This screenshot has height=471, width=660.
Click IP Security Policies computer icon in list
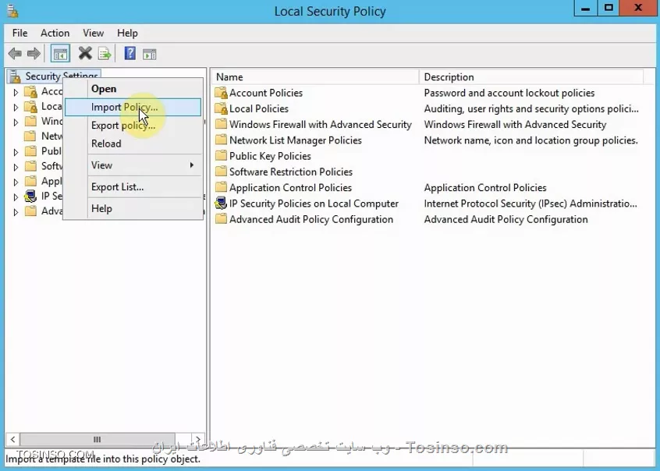221,204
